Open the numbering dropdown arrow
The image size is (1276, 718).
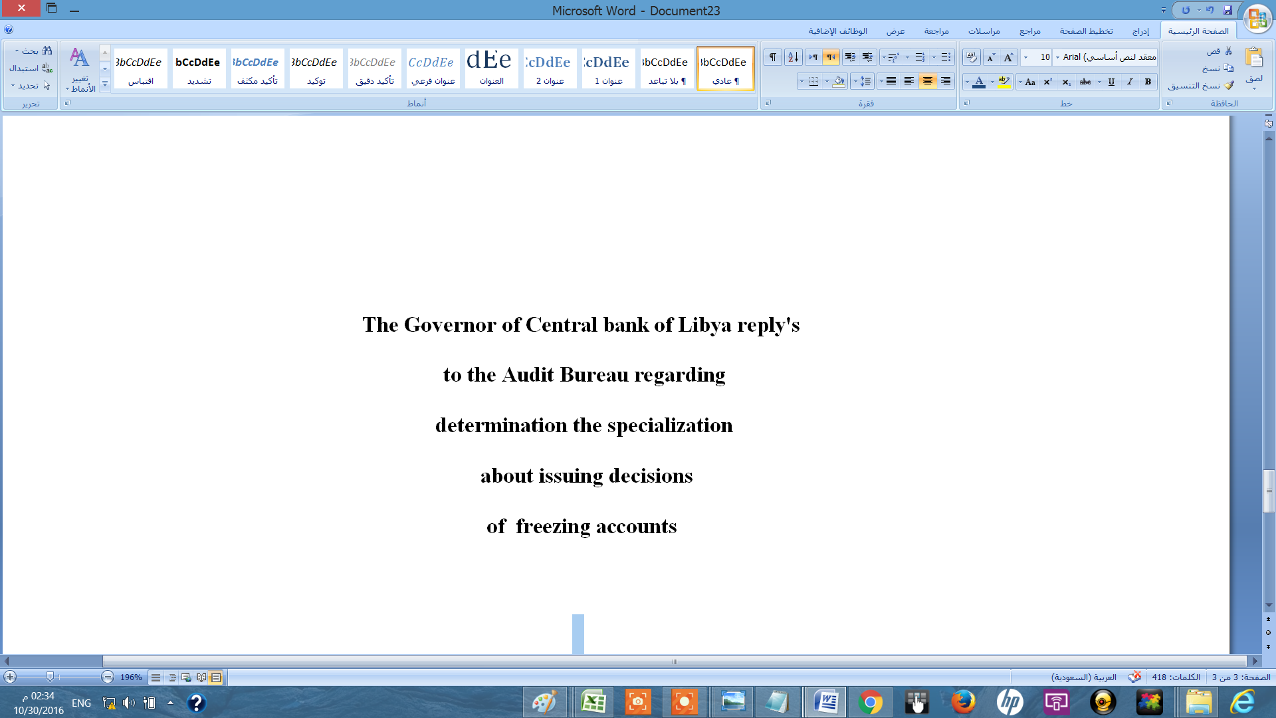coord(907,57)
